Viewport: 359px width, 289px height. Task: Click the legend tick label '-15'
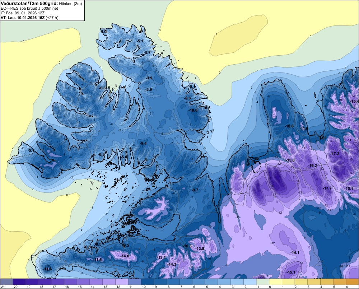(79, 287)
